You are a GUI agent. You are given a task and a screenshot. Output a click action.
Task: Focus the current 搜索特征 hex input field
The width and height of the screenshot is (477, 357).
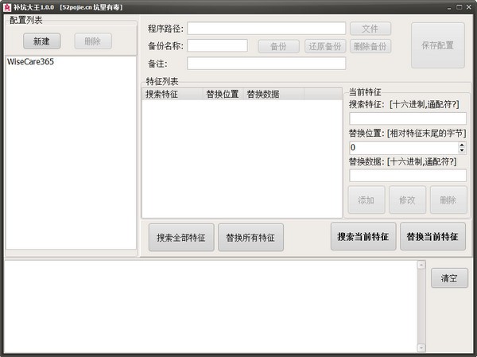coord(408,118)
